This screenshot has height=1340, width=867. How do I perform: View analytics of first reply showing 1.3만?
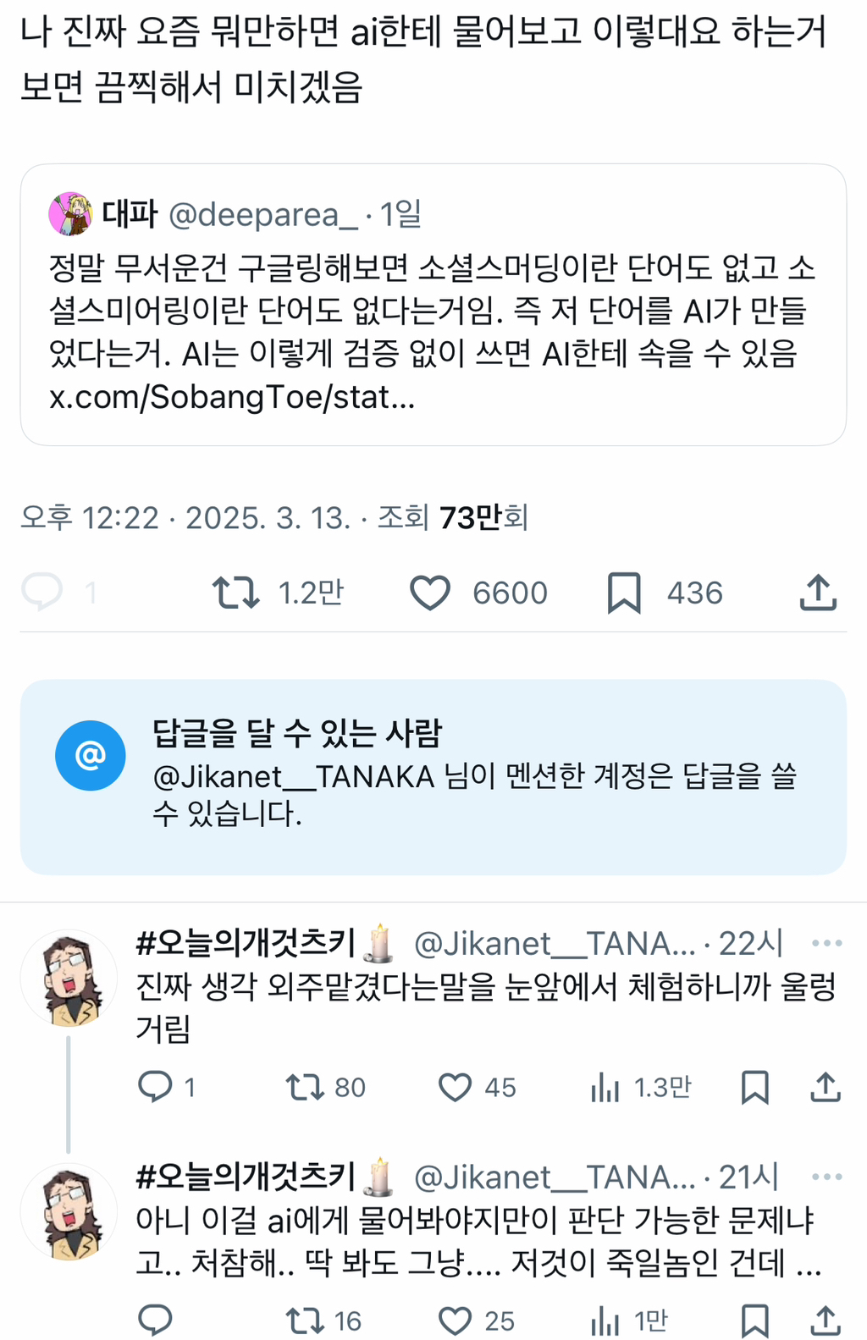[605, 1087]
